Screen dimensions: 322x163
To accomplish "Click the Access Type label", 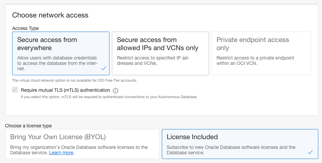I will click(25, 28).
